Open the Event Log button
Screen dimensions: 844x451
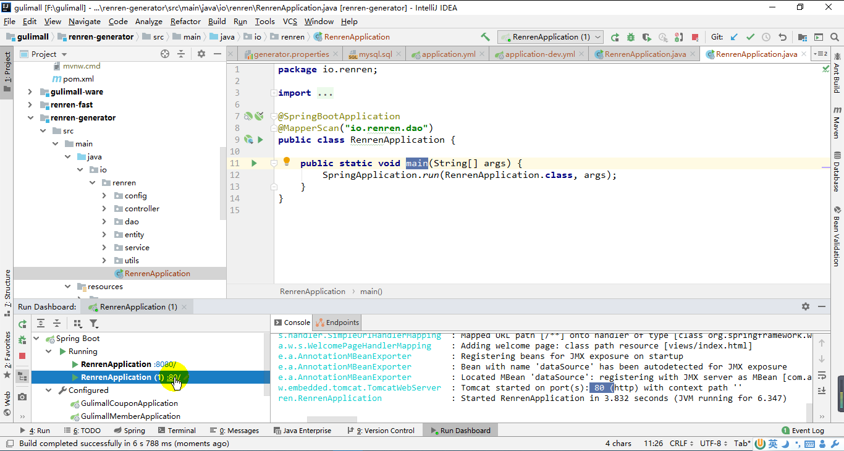point(803,431)
